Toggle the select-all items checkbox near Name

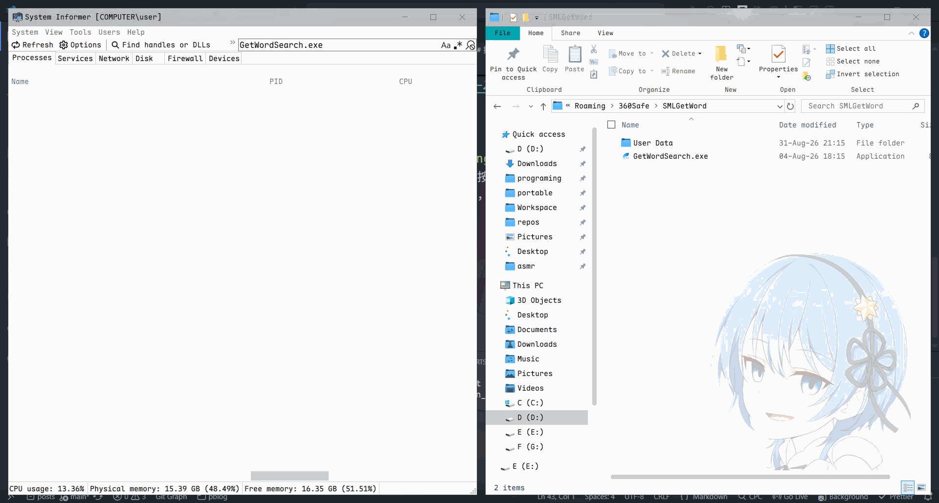coord(611,125)
